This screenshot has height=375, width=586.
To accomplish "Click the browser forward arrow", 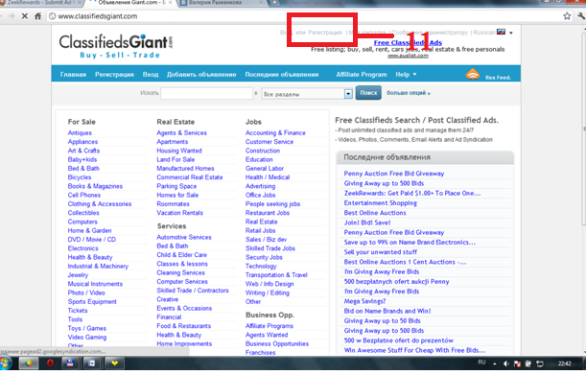I will tap(12, 16).
